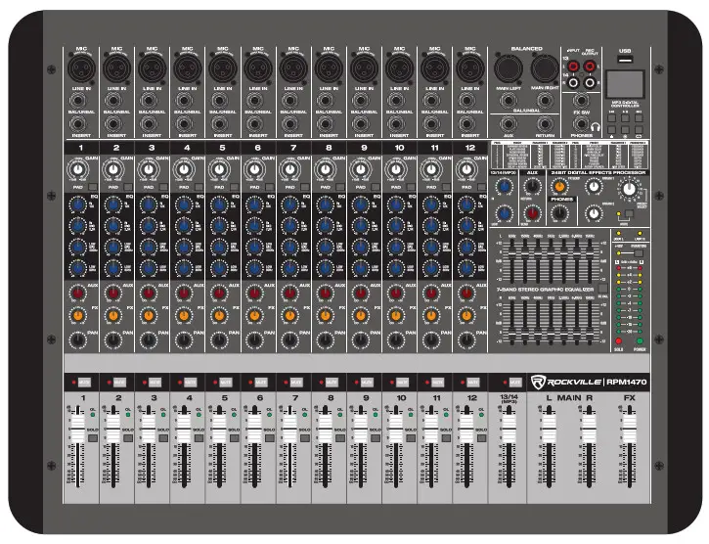Click the '7-BAND STEREO GRAPHIC EQUALIZER' label
This screenshot has height=544, width=709.
tap(545, 290)
